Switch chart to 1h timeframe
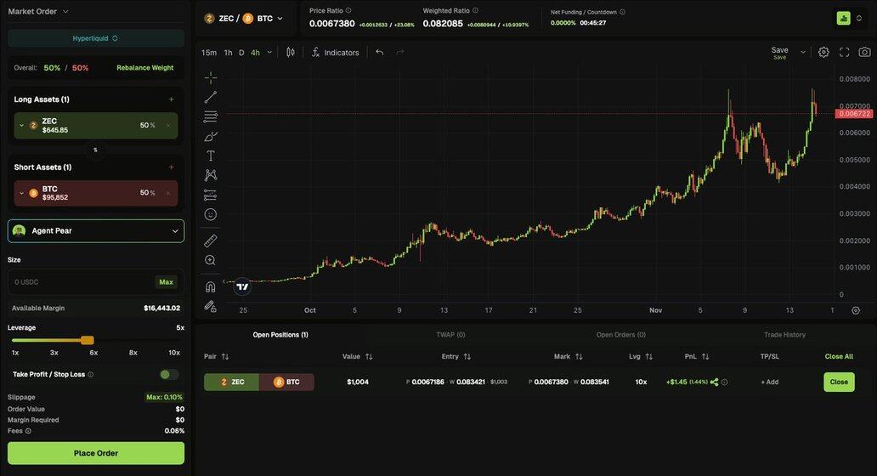This screenshot has height=476, width=877. tap(228, 53)
